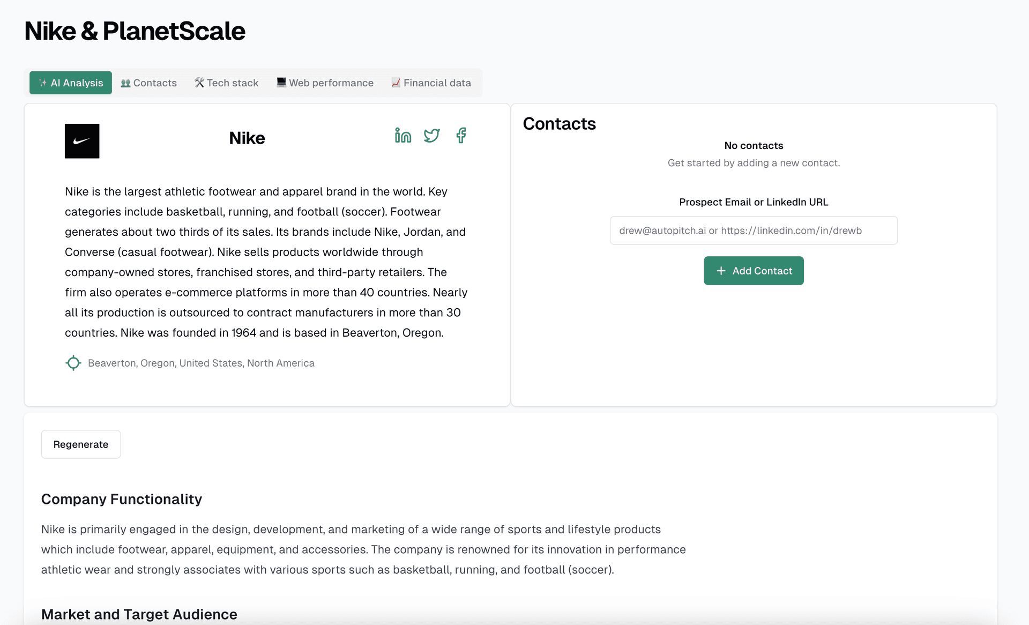Click the Nike & PlanetScale page title
1029x625 pixels.
click(135, 31)
